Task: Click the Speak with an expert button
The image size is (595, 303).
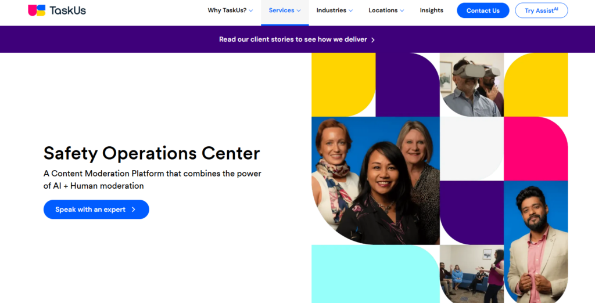Action: (96, 210)
